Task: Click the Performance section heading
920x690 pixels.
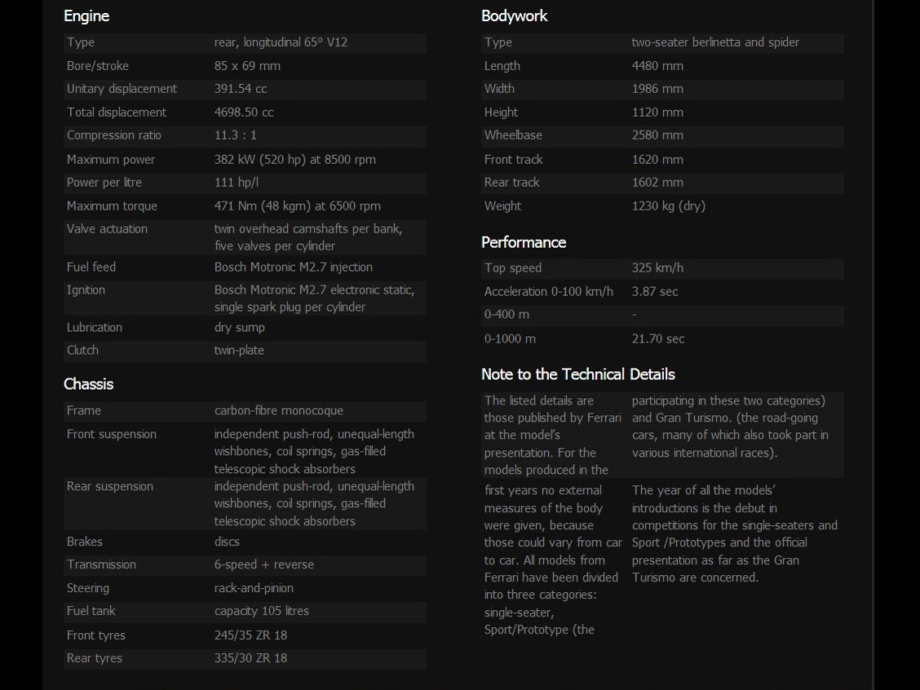Action: pos(524,242)
